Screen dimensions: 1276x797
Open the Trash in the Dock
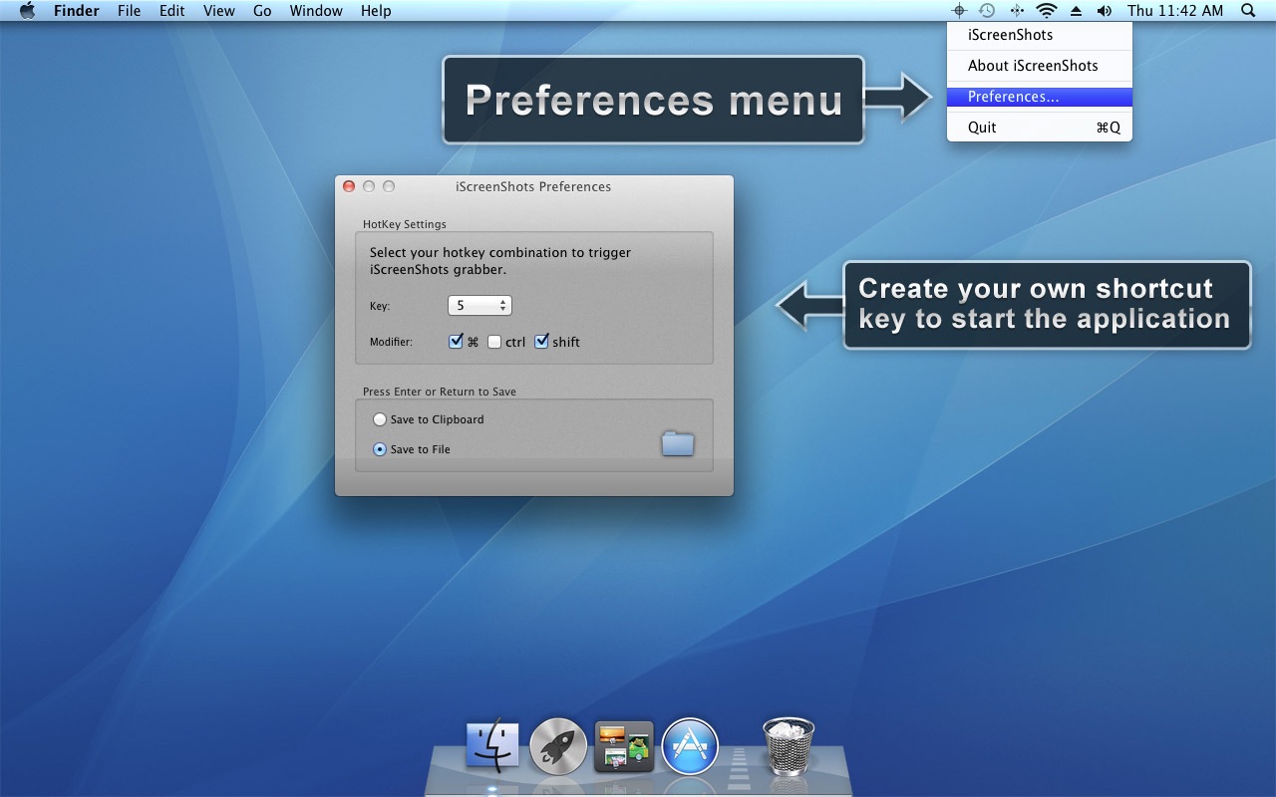[x=789, y=746]
